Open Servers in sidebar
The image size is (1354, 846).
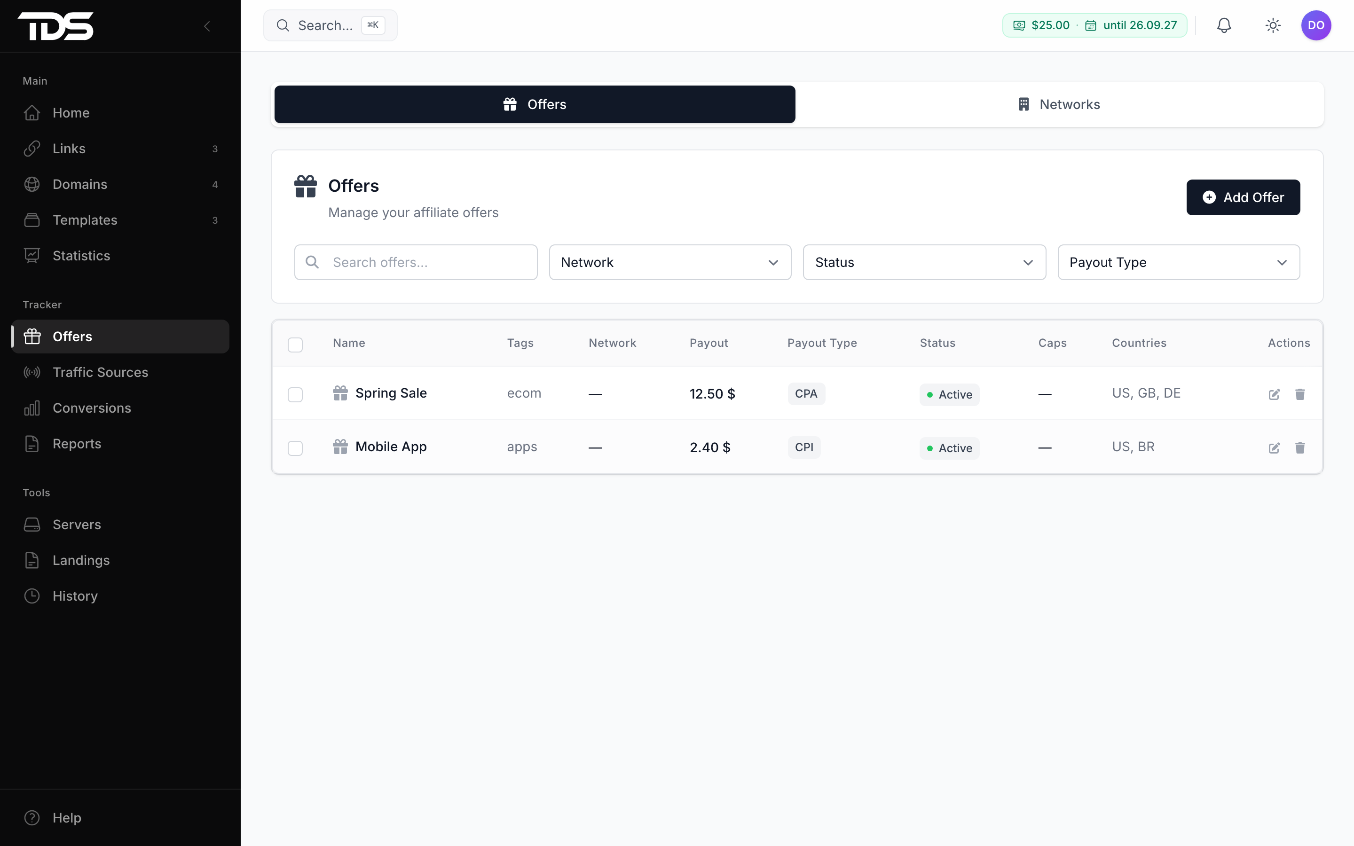(120, 524)
